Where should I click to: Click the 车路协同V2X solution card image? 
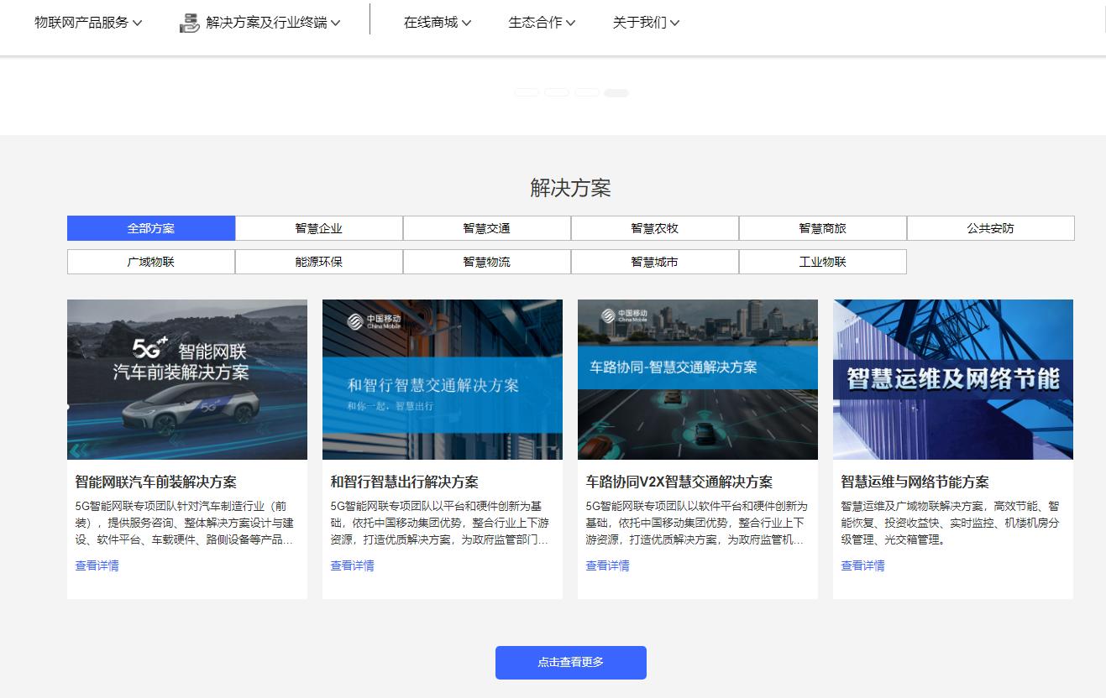coord(697,379)
